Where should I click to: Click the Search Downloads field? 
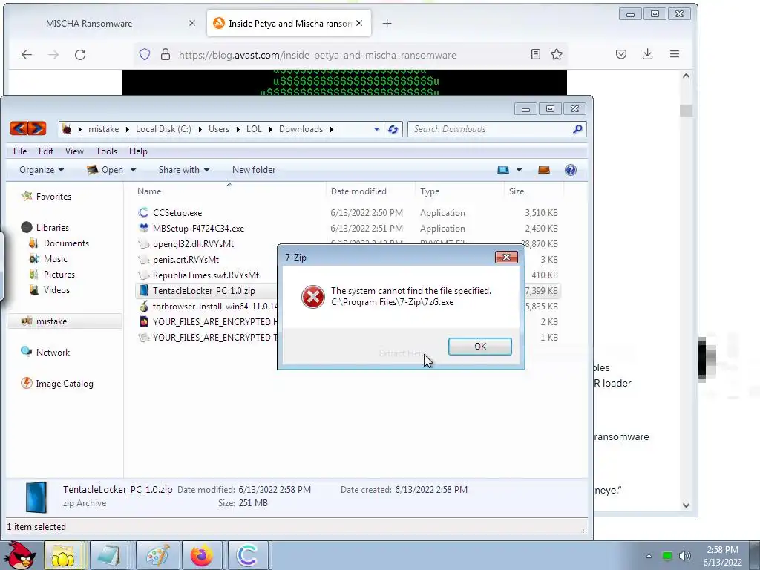490,129
